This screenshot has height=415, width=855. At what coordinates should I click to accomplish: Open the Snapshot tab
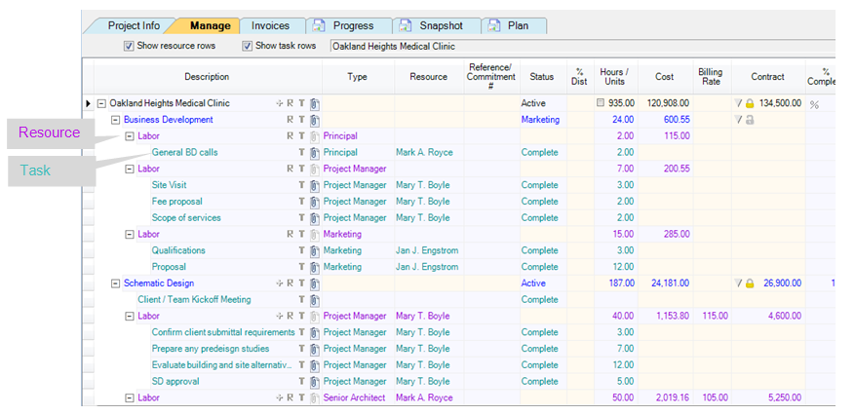[441, 25]
